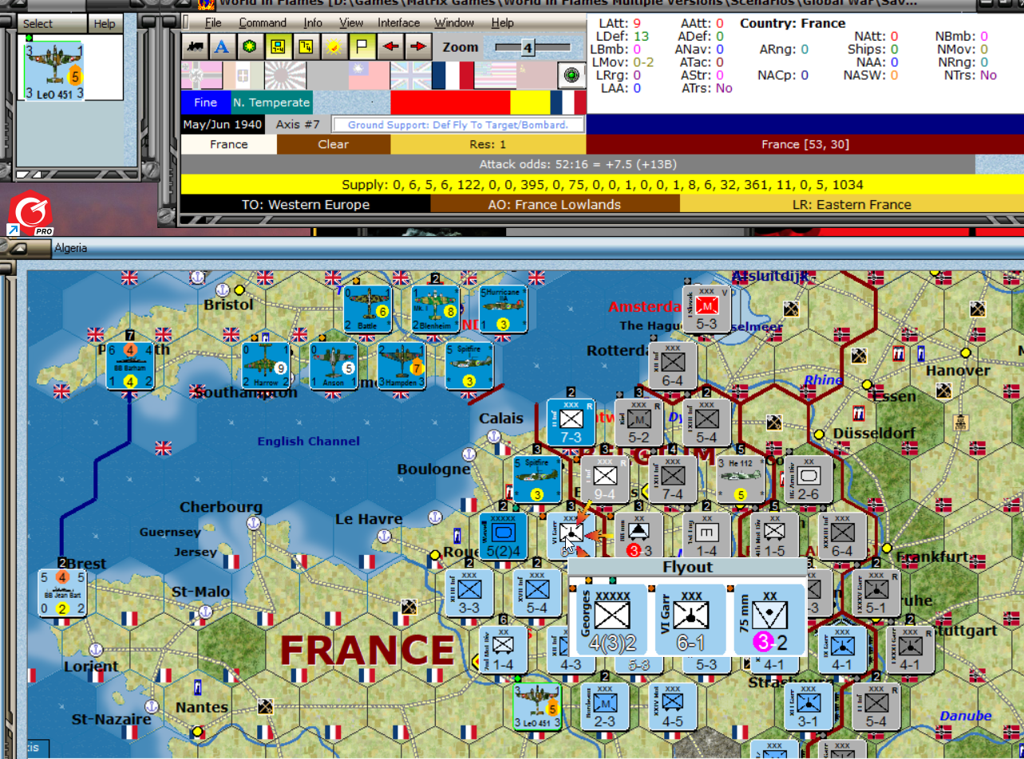The width and height of the screenshot is (1024, 759).
Task: Select the blue 7-3 II Inf counter
Action: (x=571, y=423)
